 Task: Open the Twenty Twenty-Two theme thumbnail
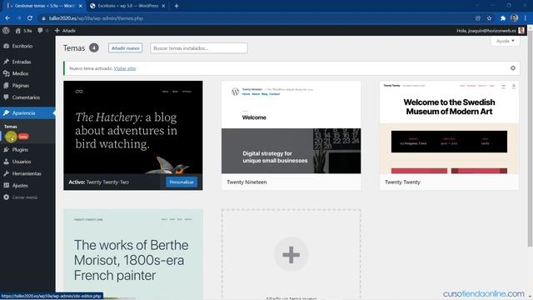(x=133, y=127)
